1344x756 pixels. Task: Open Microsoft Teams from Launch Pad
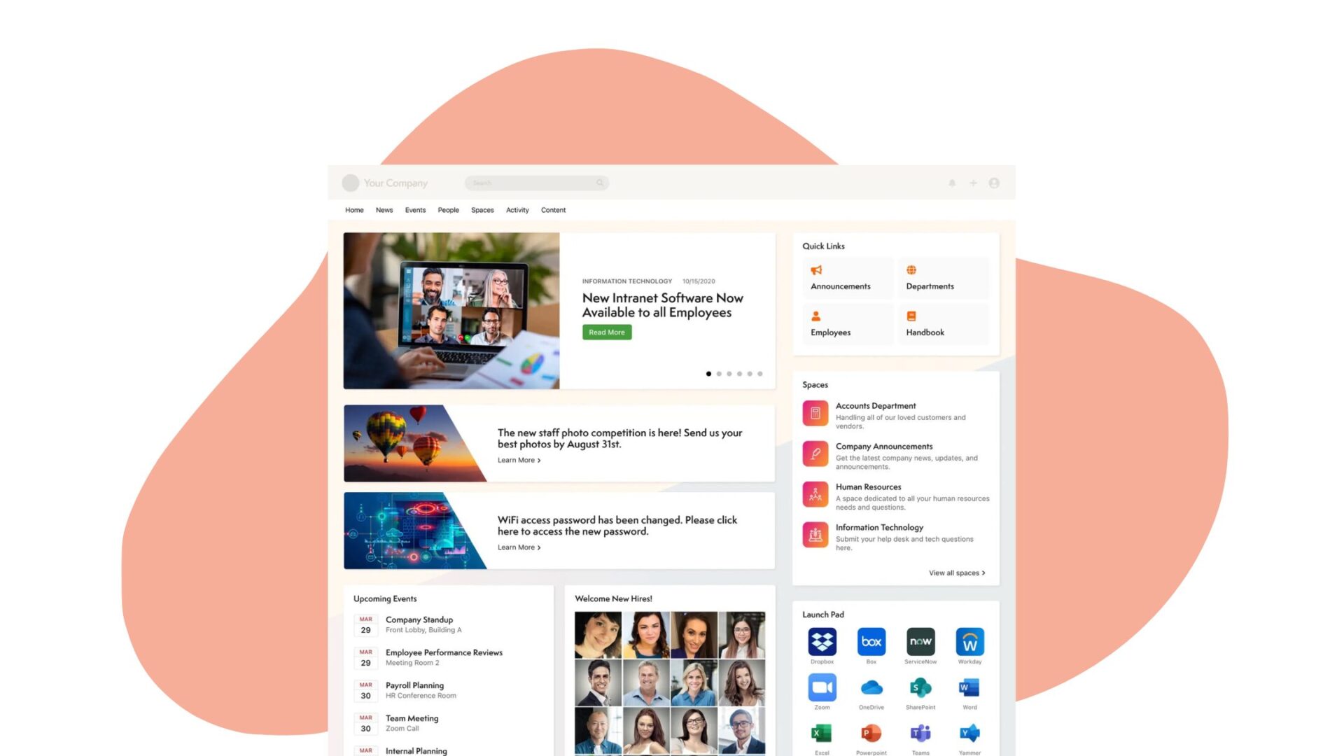pyautogui.click(x=919, y=732)
